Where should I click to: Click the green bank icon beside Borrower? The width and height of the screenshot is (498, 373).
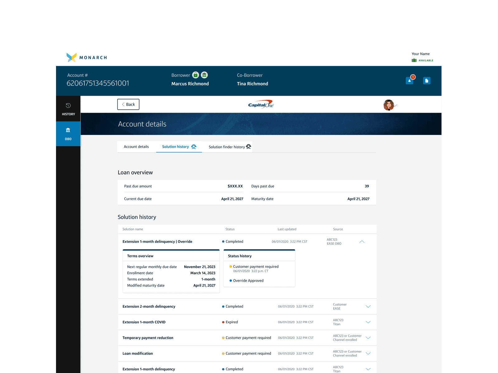[x=204, y=75]
